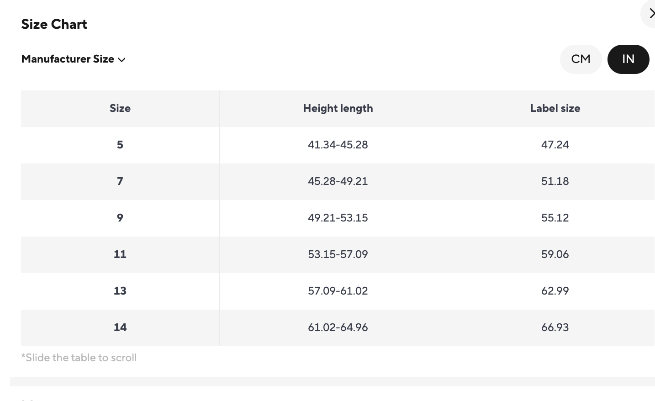This screenshot has width=655, height=401.
Task: Click the Label size column header
Action: point(555,108)
